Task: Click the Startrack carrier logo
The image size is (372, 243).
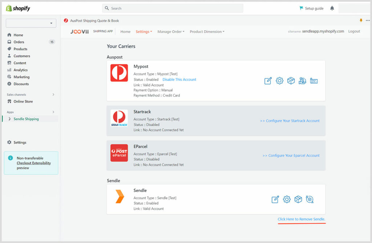Action: coord(119,118)
